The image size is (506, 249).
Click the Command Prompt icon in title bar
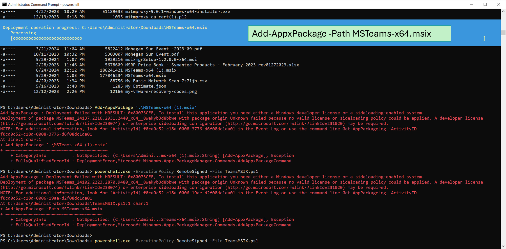point(4,4)
